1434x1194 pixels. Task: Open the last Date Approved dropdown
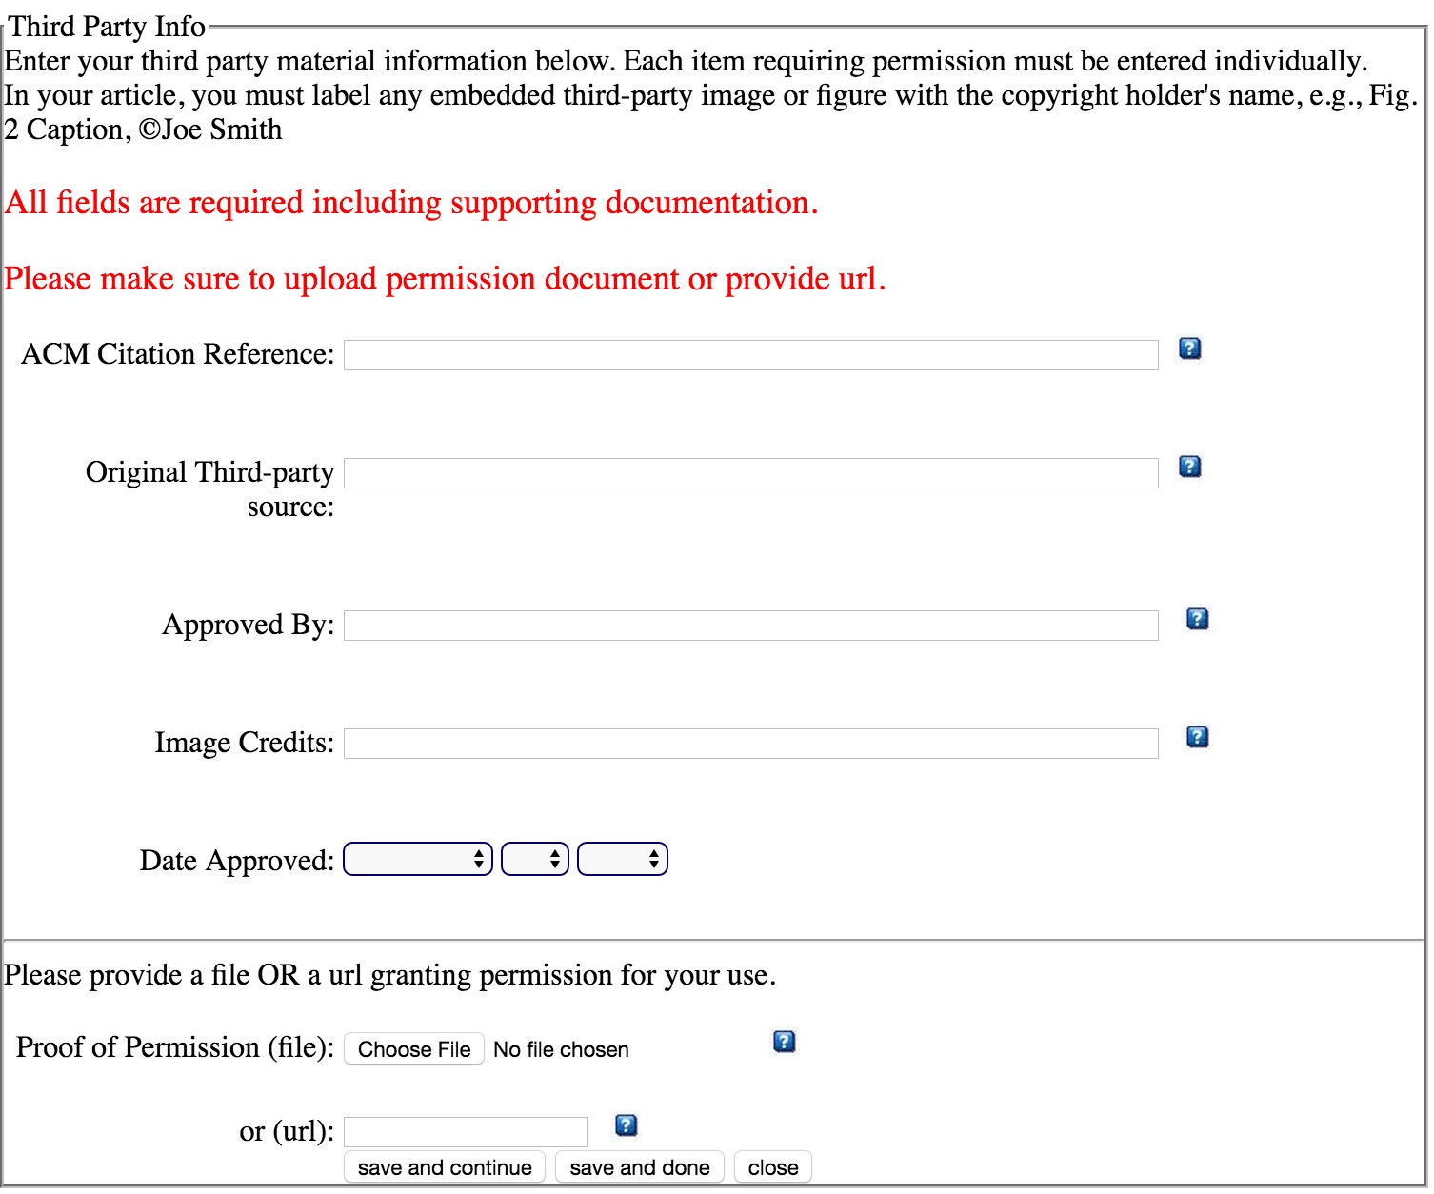coord(622,860)
